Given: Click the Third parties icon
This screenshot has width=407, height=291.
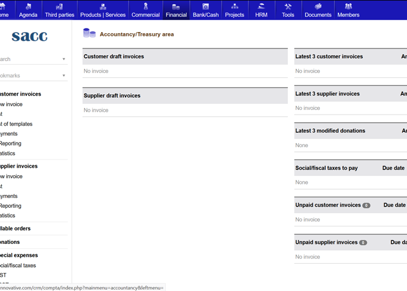Looking at the screenshot, I should [59, 6].
